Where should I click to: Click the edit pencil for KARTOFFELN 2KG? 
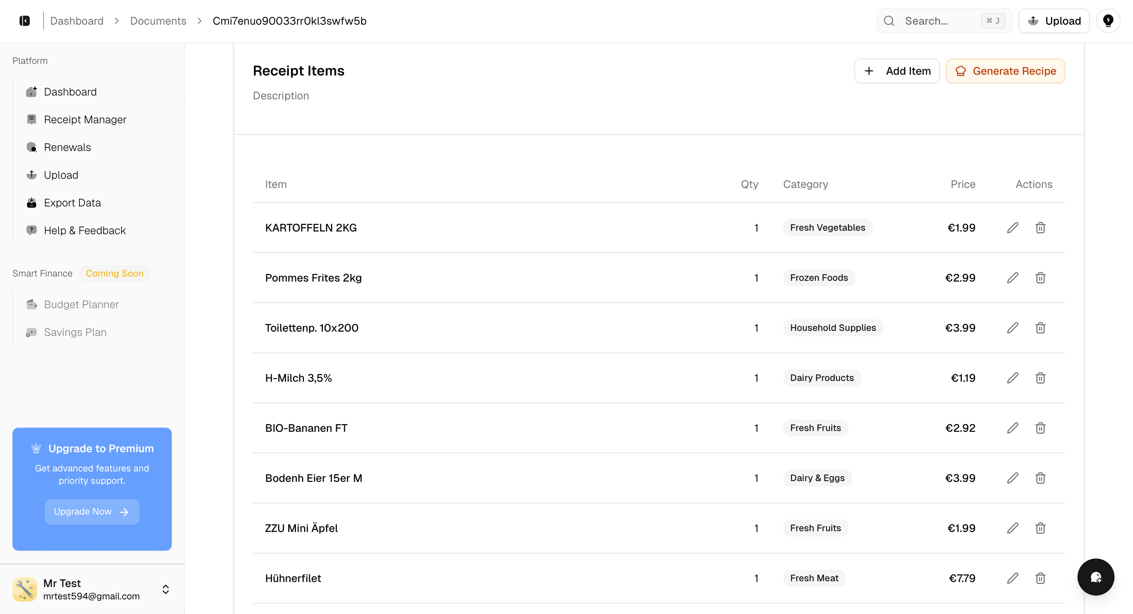pyautogui.click(x=1012, y=228)
